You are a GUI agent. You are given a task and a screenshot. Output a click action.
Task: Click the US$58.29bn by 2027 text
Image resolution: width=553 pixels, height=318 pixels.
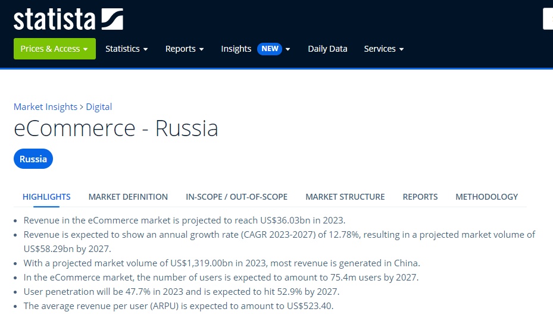67,249
